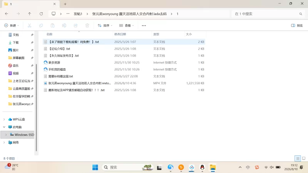The height and width of the screenshot is (173, 308).
Task: Open the Windows Start menu
Action: (x=95, y=167)
